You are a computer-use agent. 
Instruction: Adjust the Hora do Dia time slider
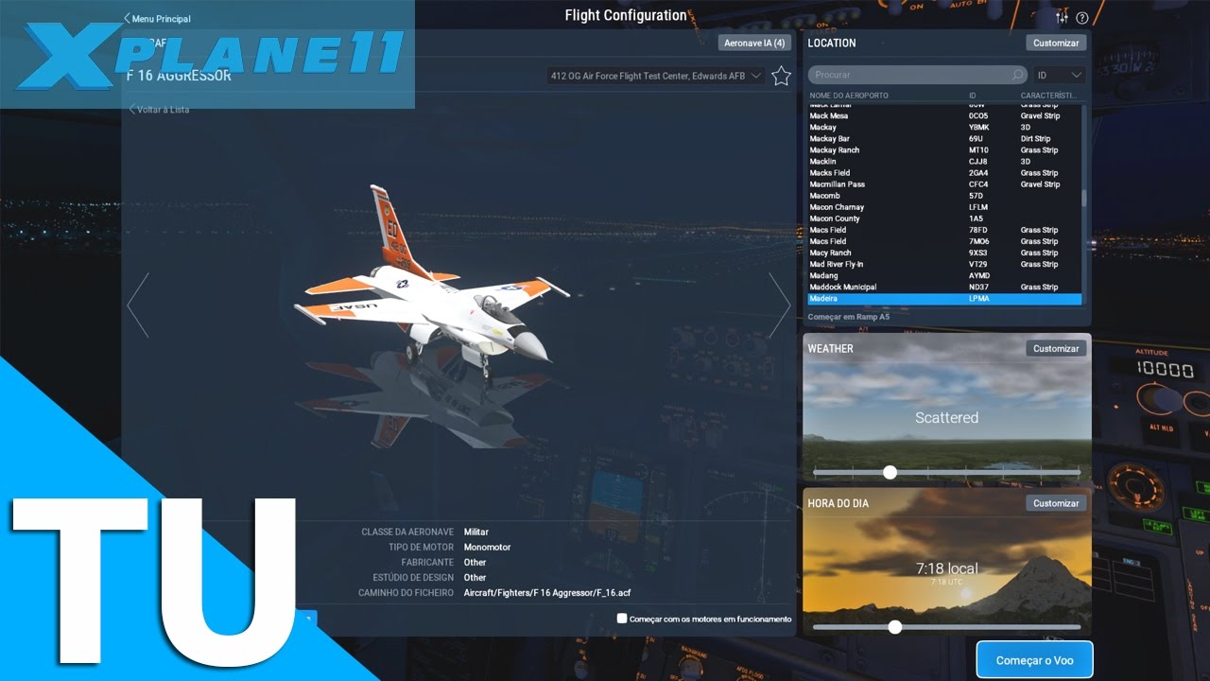tap(895, 626)
